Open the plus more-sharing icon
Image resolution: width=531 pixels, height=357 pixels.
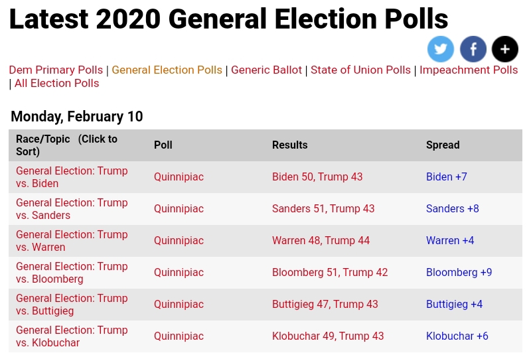click(505, 49)
